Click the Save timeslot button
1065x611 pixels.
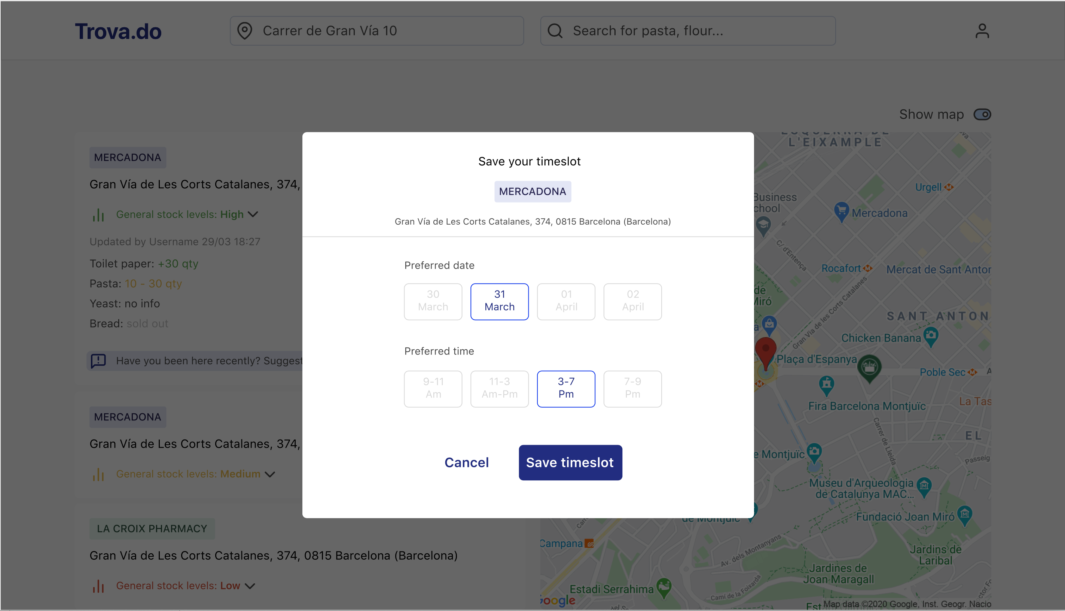point(570,462)
